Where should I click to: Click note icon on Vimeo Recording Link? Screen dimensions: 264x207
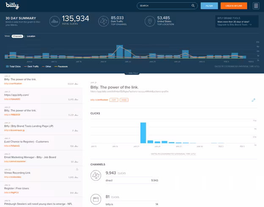[x=77, y=169]
